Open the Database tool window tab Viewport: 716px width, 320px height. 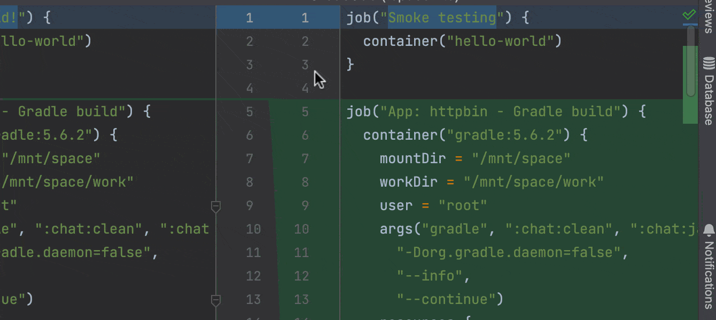click(x=709, y=99)
